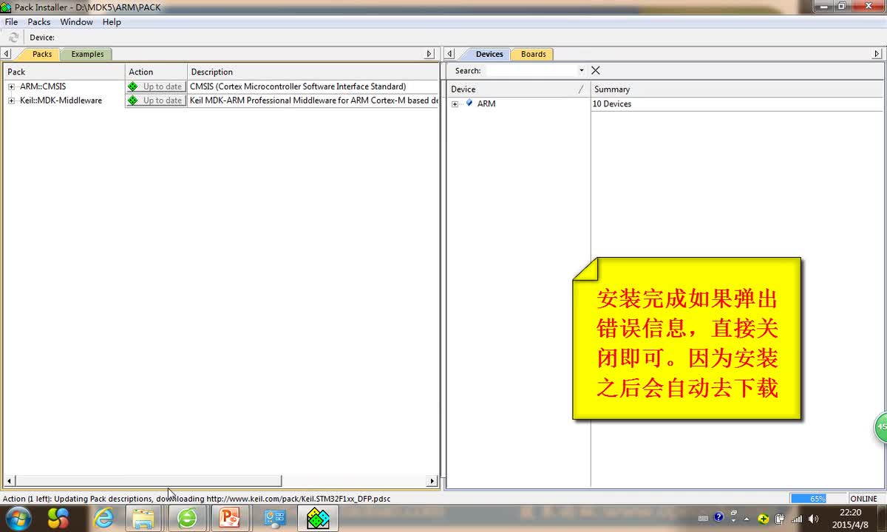Image resolution: width=887 pixels, height=532 pixels.
Task: Click right arrow at Devices pane tab bar end
Action: 877,54
